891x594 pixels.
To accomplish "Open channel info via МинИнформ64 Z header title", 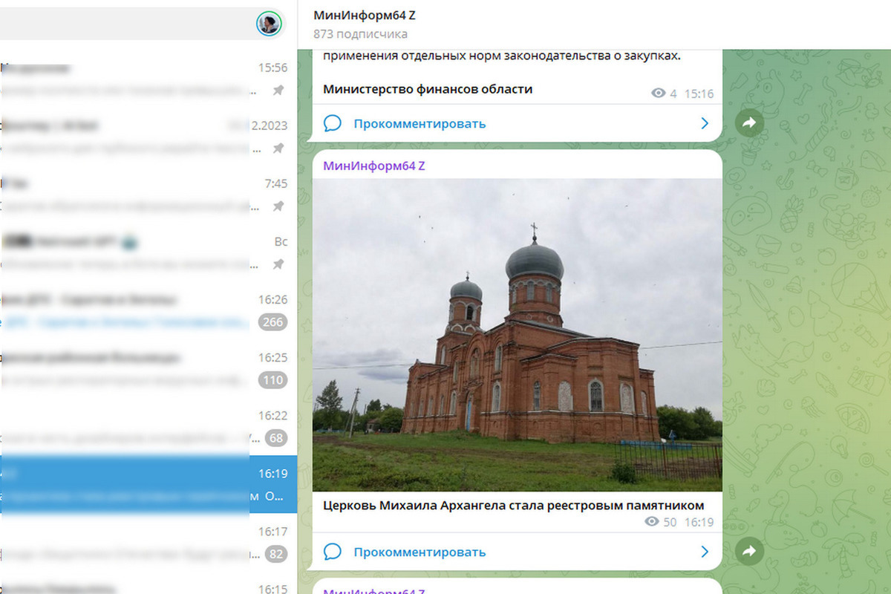I will [x=364, y=16].
